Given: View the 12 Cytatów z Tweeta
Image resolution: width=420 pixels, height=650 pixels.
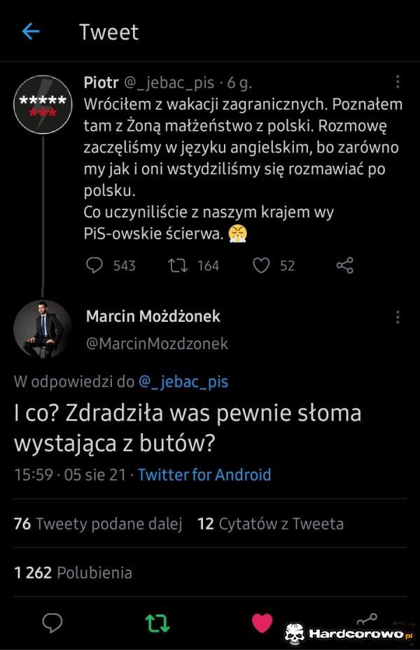Looking at the screenshot, I should (x=270, y=523).
